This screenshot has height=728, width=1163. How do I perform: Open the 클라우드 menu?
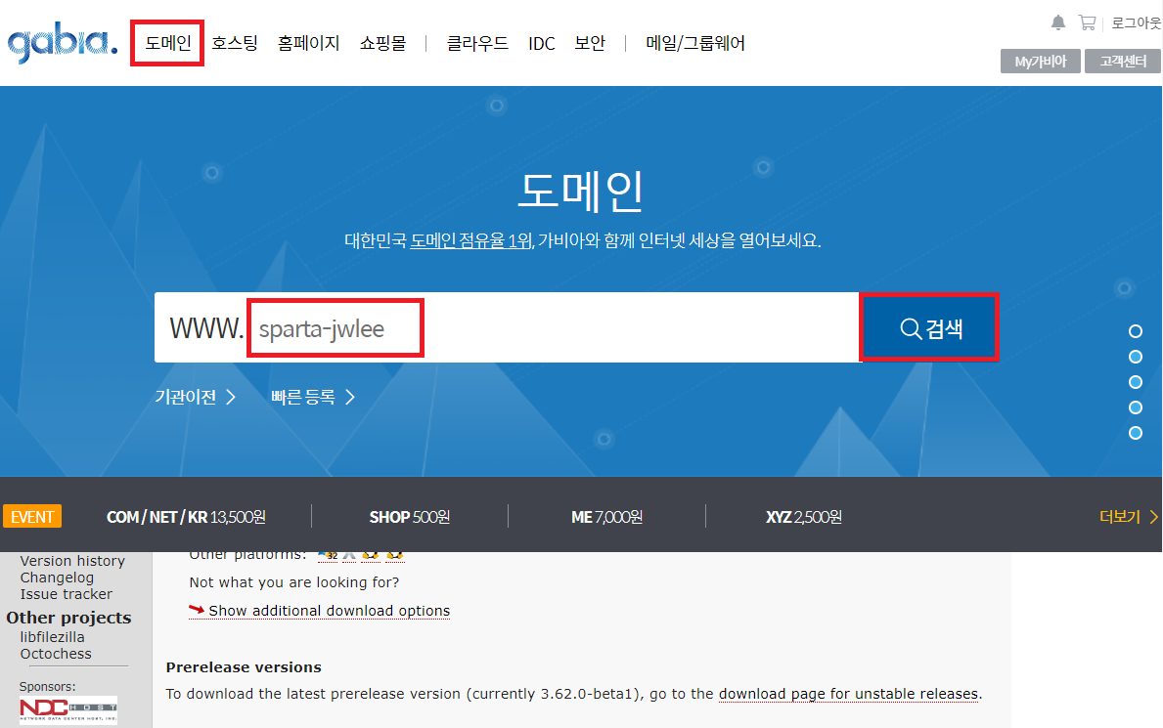pos(477,43)
